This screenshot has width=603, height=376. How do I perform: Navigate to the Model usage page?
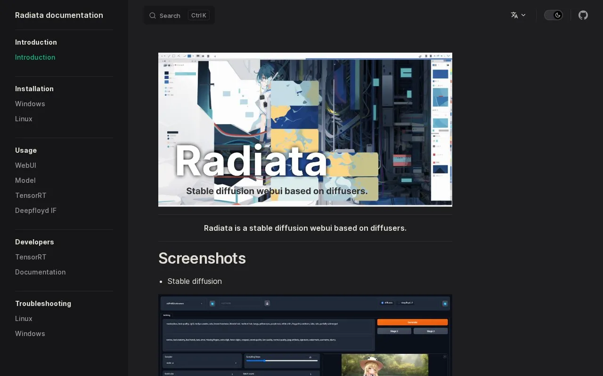pos(25,180)
